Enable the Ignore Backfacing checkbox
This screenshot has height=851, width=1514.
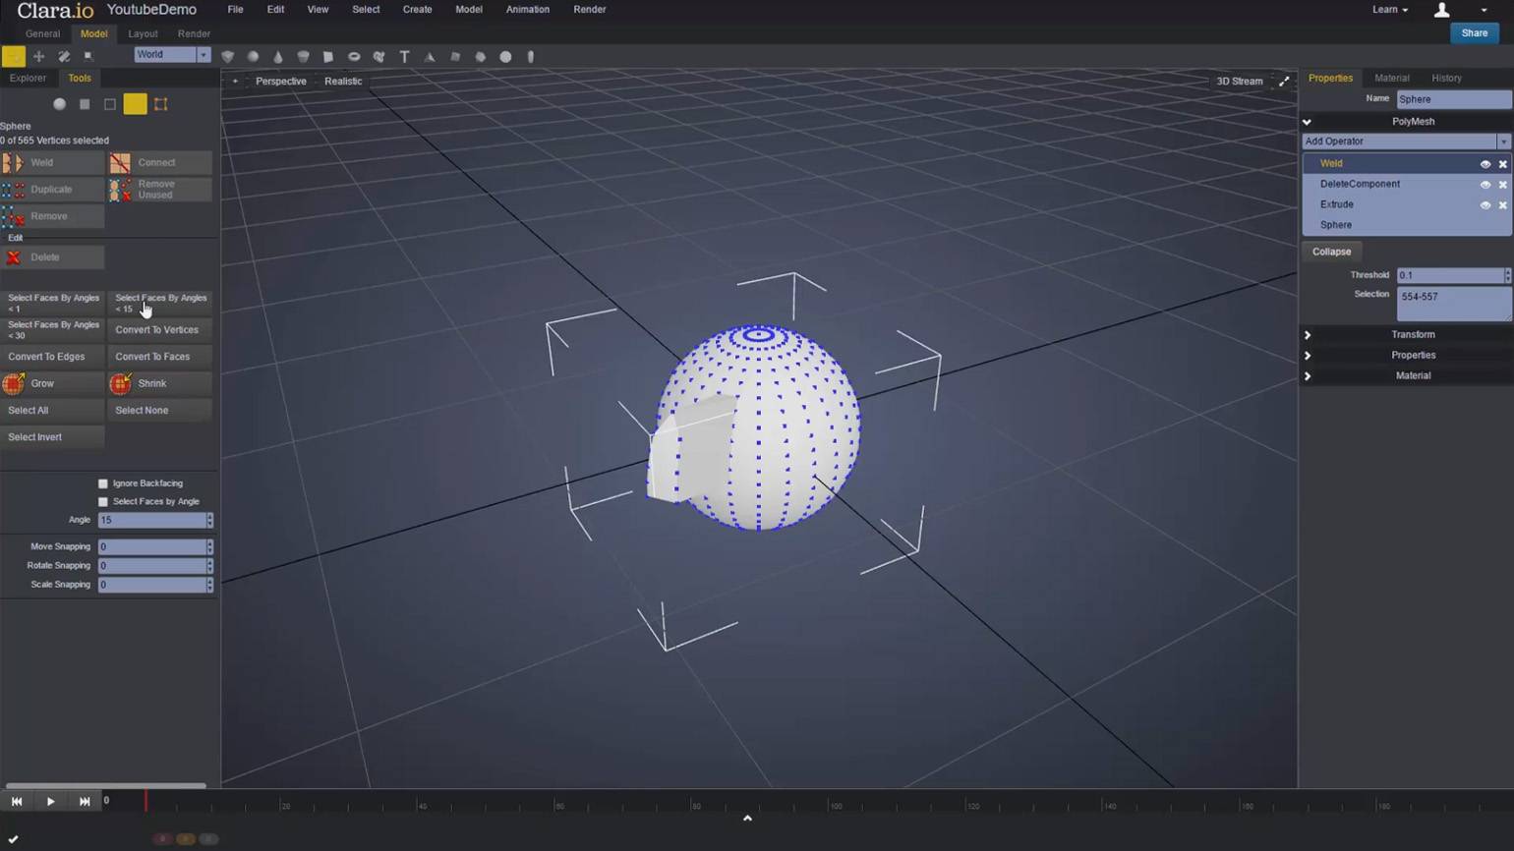click(103, 483)
